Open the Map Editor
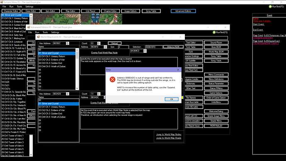The image size is (286, 161). pyautogui.click(x=70, y=11)
